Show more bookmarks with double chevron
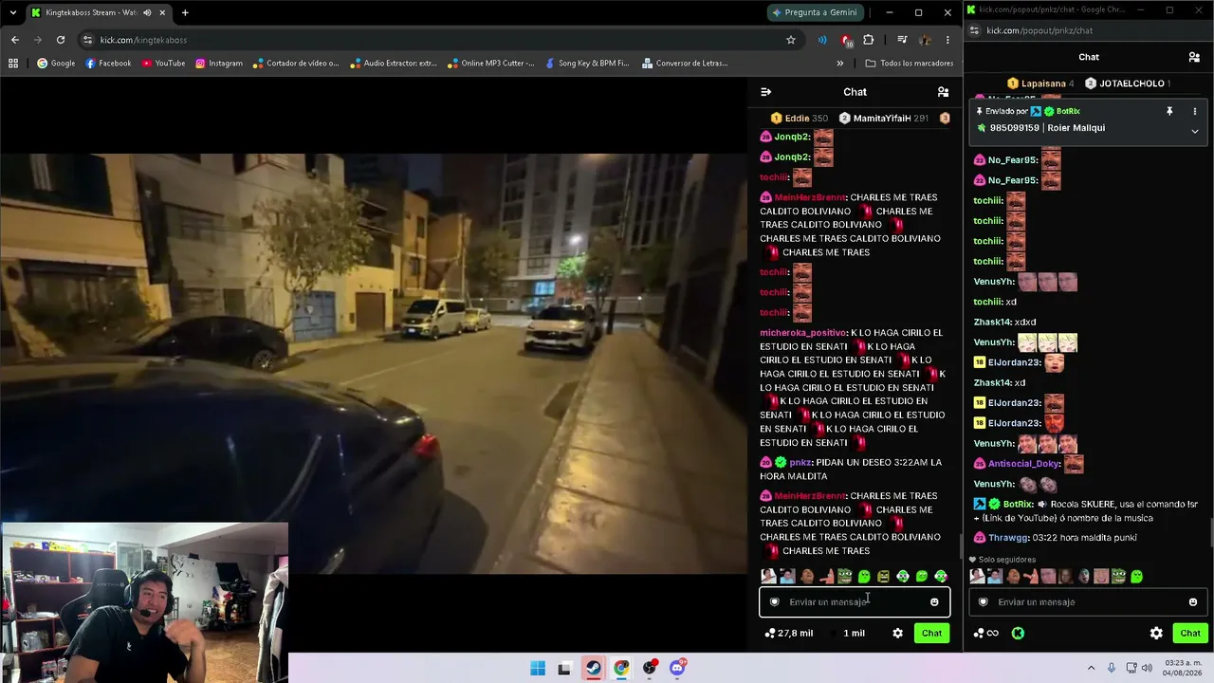The image size is (1214, 683). coord(840,64)
